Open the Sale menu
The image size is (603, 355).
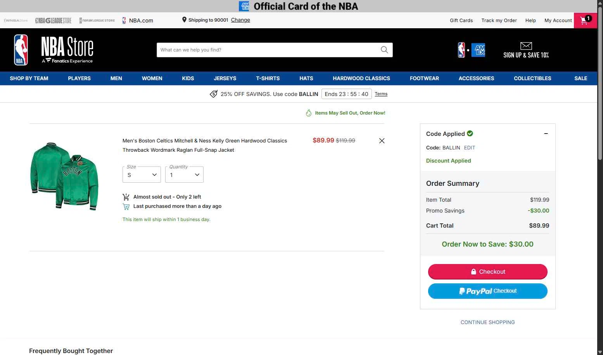coord(581,78)
